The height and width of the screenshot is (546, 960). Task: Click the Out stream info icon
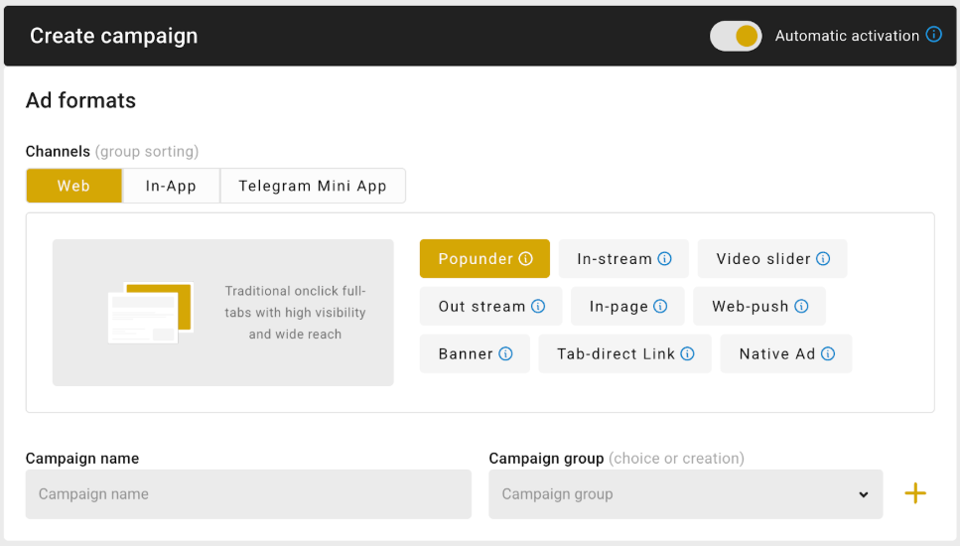point(538,307)
